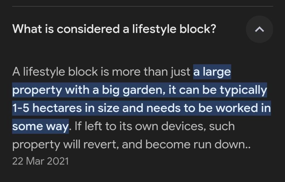This screenshot has height=182, width=285.
Task: Collapse the lifestyle block question chevron
Action: 259,29
